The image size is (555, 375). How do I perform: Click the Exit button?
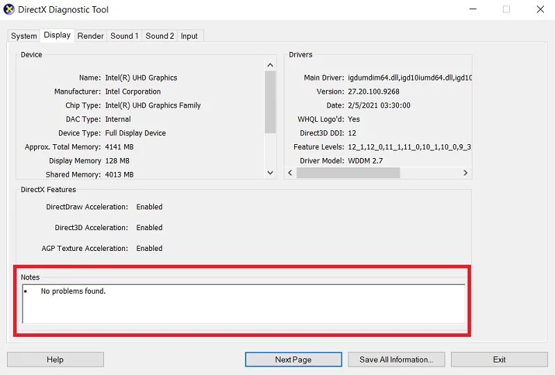tap(499, 360)
